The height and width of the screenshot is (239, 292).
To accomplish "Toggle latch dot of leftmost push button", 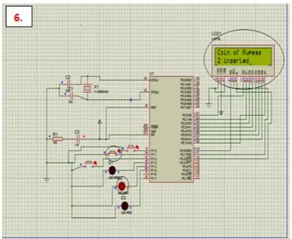I will pyautogui.click(x=95, y=163).
